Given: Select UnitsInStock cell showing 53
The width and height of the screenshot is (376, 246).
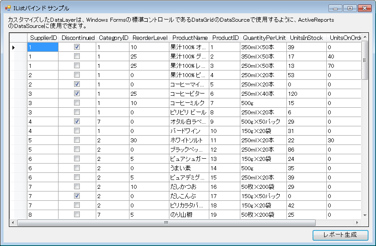Looking at the screenshot, I should (x=306, y=75).
